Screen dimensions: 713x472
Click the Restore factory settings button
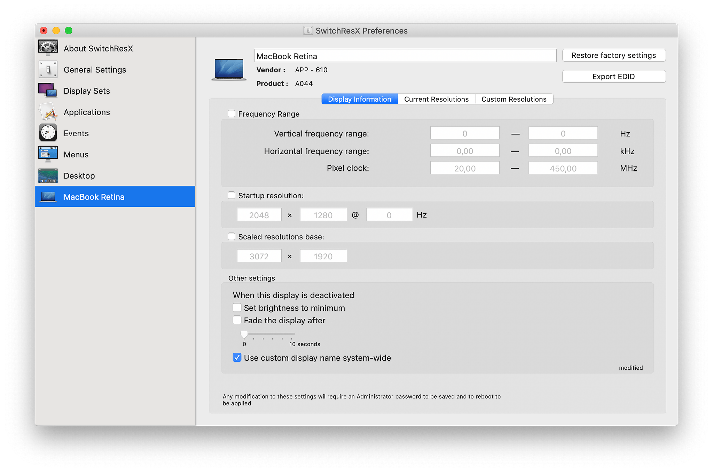612,55
